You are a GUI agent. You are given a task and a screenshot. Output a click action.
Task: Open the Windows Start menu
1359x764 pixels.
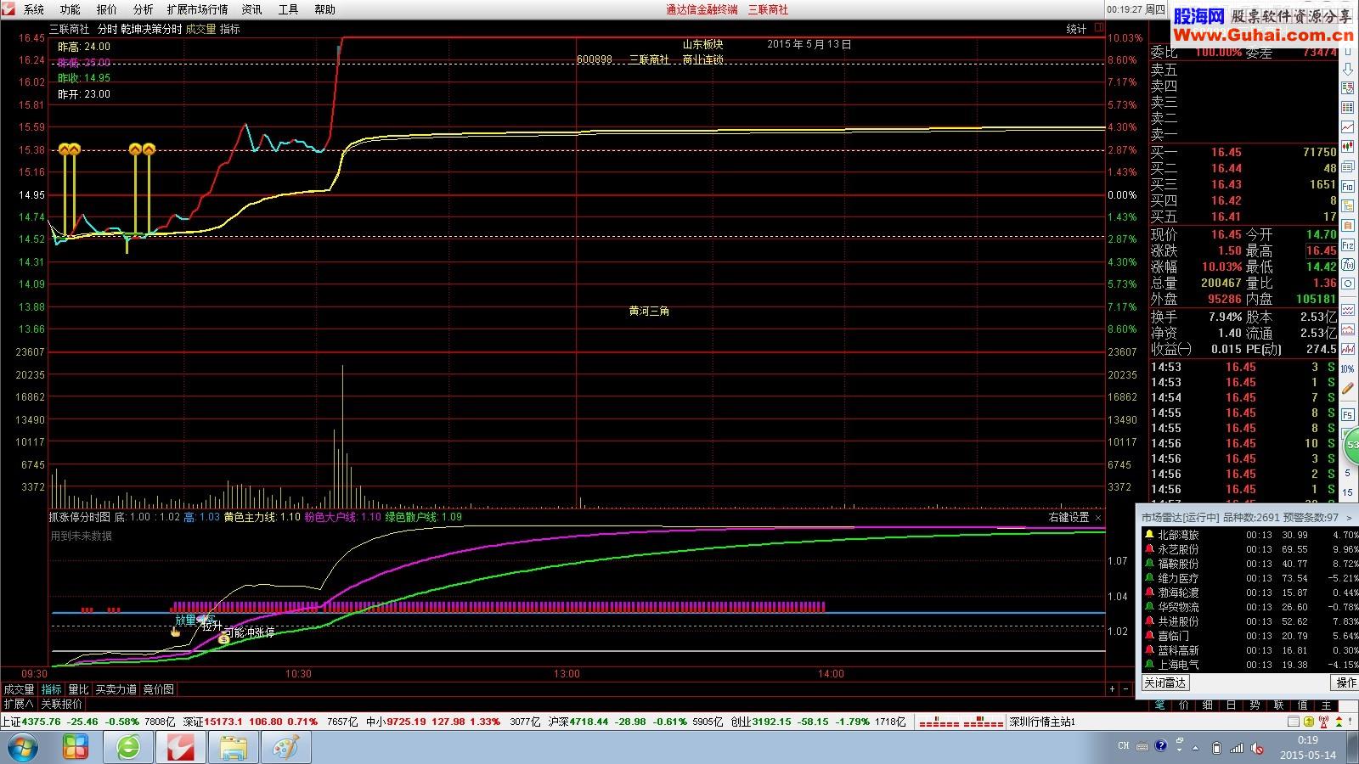pyautogui.click(x=23, y=748)
